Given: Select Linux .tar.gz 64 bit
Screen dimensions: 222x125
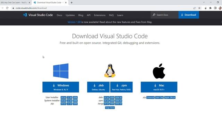Looking at the screenshot, I should (x=106, y=104).
